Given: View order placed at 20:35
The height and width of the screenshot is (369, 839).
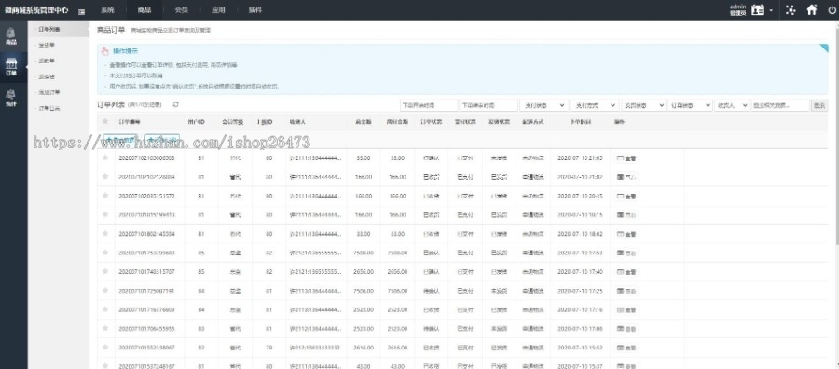Looking at the screenshot, I should 626,197.
